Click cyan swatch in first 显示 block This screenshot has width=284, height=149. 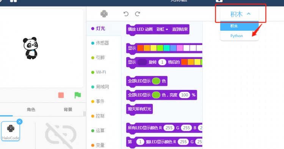[166, 48]
